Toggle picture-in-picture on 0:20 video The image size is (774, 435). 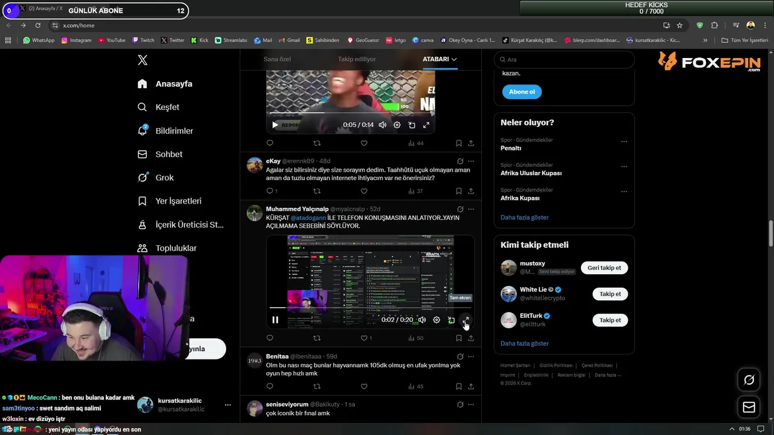(451, 320)
